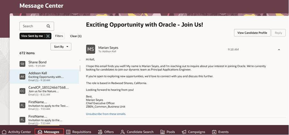Click the search magnifier icon
Screen dimensions: 289x135
pyautogui.click(x=48, y=26)
